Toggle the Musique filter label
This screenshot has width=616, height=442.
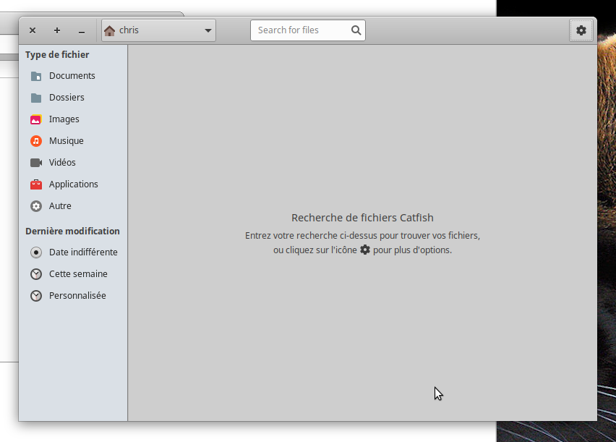[66, 141]
